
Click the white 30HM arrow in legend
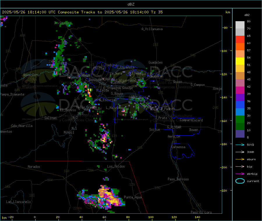240,152
